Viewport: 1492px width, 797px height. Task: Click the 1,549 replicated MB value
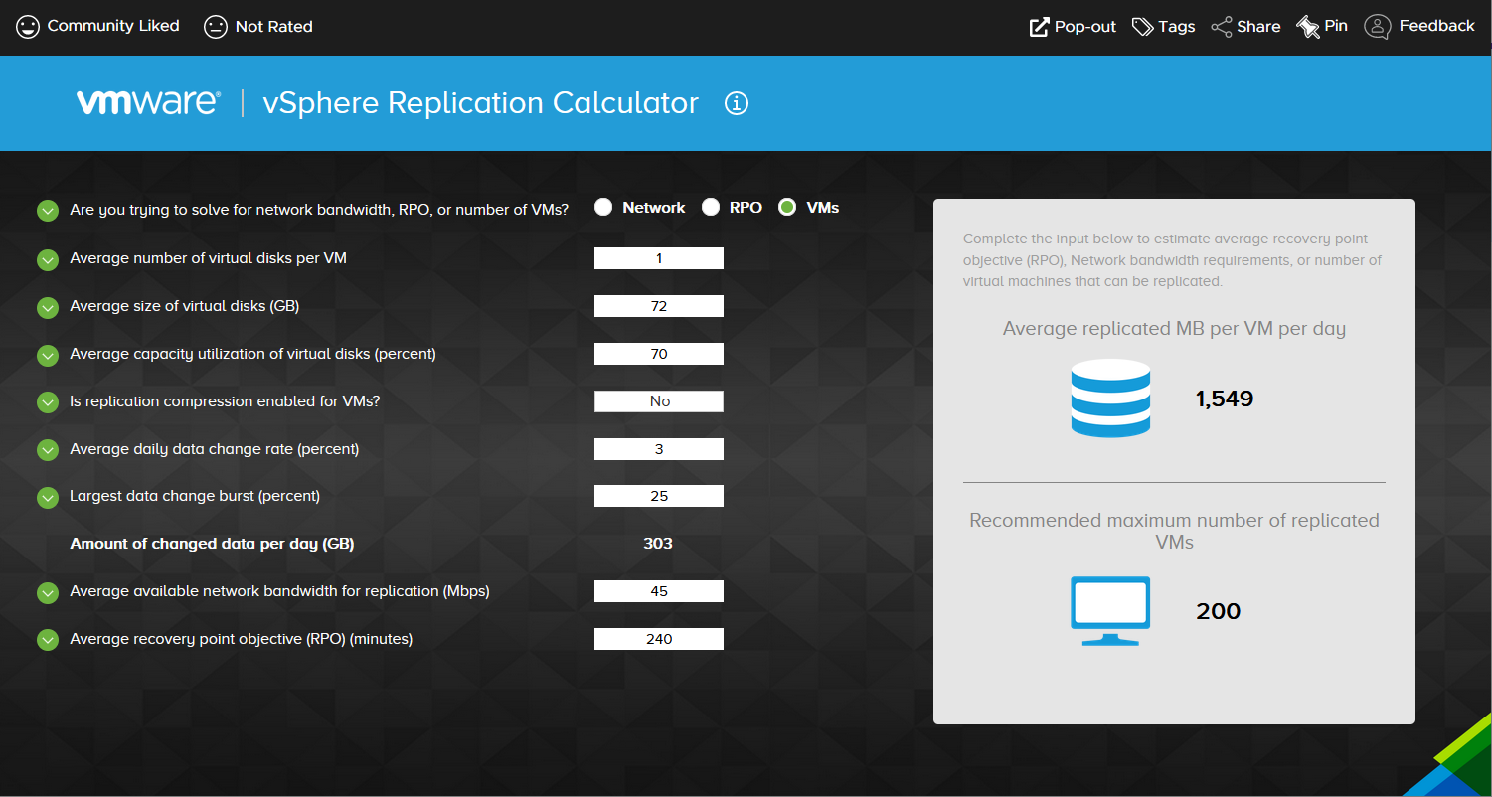(1225, 399)
